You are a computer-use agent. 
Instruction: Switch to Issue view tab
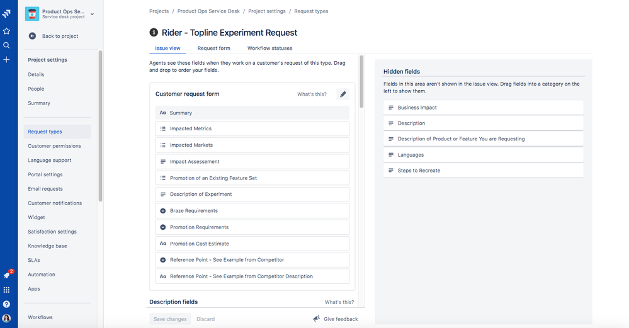[x=167, y=48]
